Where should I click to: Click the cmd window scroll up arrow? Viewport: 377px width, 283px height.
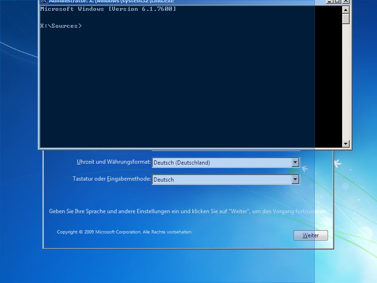tap(345, 9)
